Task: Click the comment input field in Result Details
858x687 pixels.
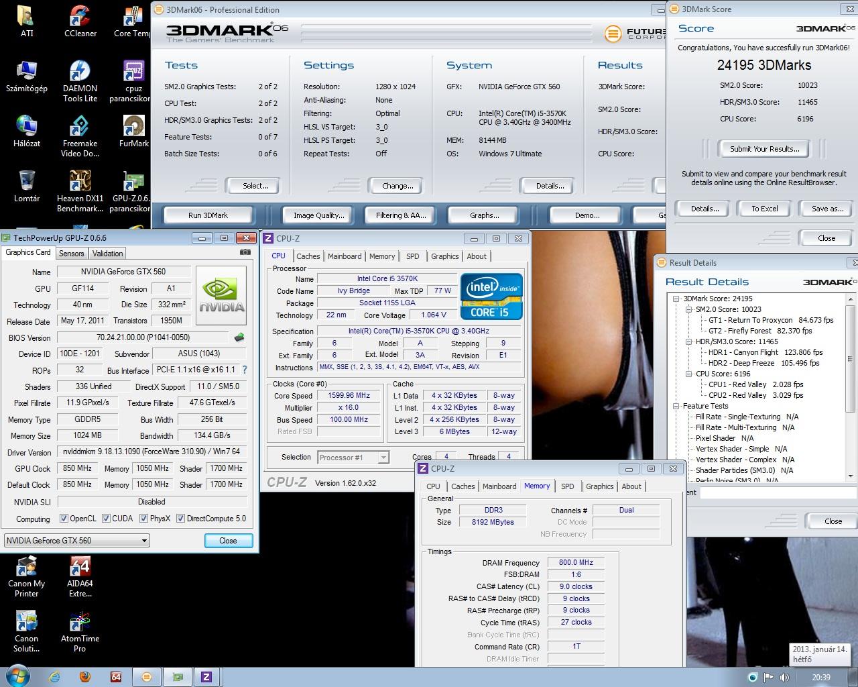Action: click(779, 493)
